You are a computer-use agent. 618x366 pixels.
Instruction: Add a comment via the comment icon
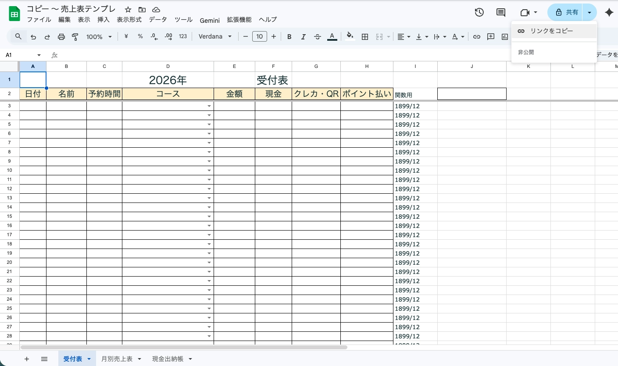coord(500,12)
